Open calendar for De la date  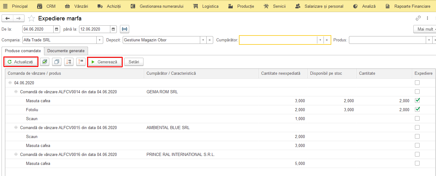57,29
